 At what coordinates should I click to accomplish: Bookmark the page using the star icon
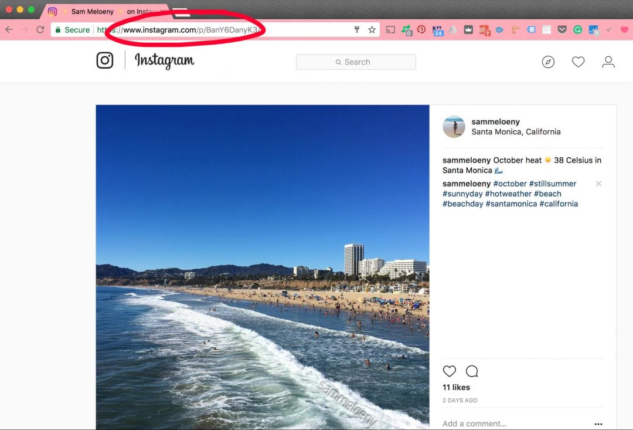(x=372, y=29)
